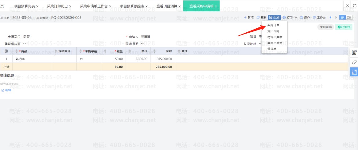
Task: Close the 查看采购申请单 tab
Action: coord(216,6)
